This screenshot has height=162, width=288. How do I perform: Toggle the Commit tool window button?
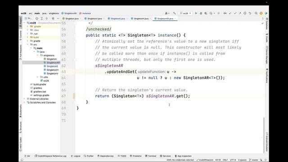20,36
